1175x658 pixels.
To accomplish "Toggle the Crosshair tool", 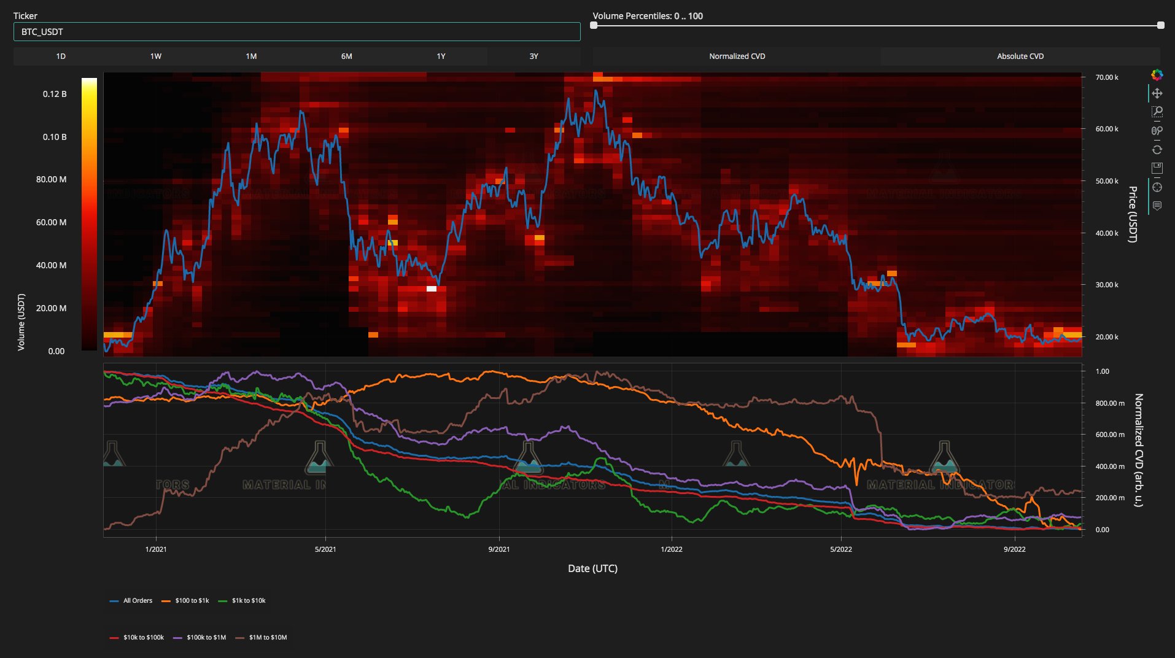I will (1157, 187).
